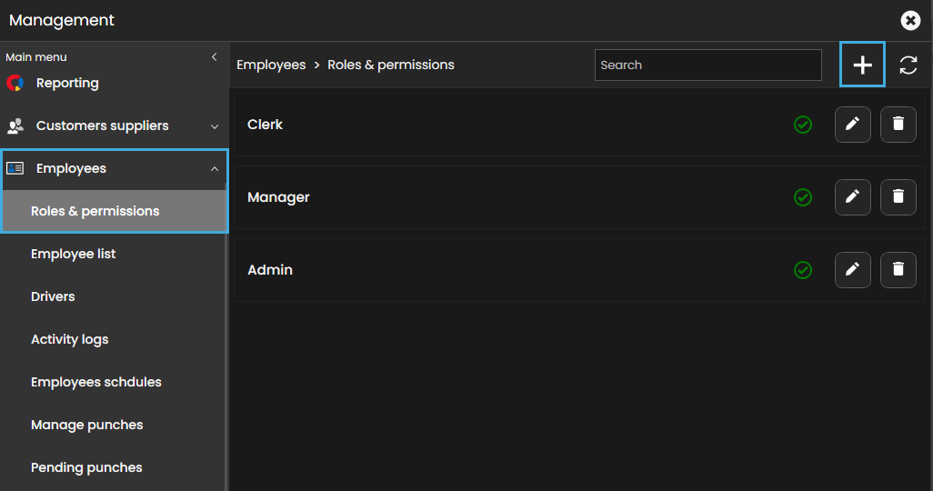Focus the Search input field
Viewport: 933px width, 491px height.
tap(707, 65)
